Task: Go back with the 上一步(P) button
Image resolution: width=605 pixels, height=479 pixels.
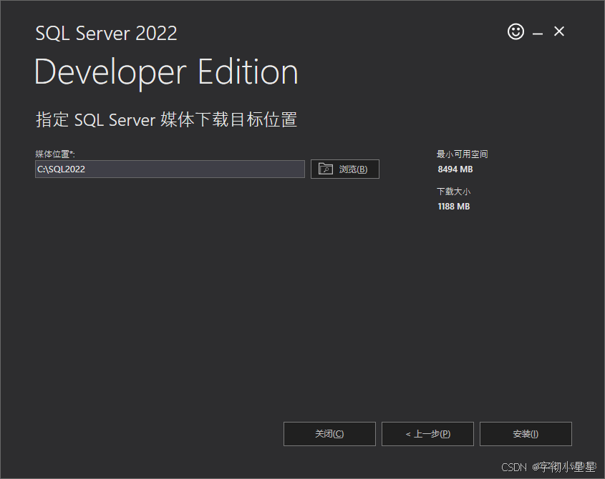Action: (427, 434)
